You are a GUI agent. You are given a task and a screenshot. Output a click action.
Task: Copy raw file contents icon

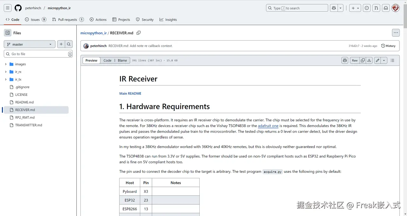click(362, 60)
